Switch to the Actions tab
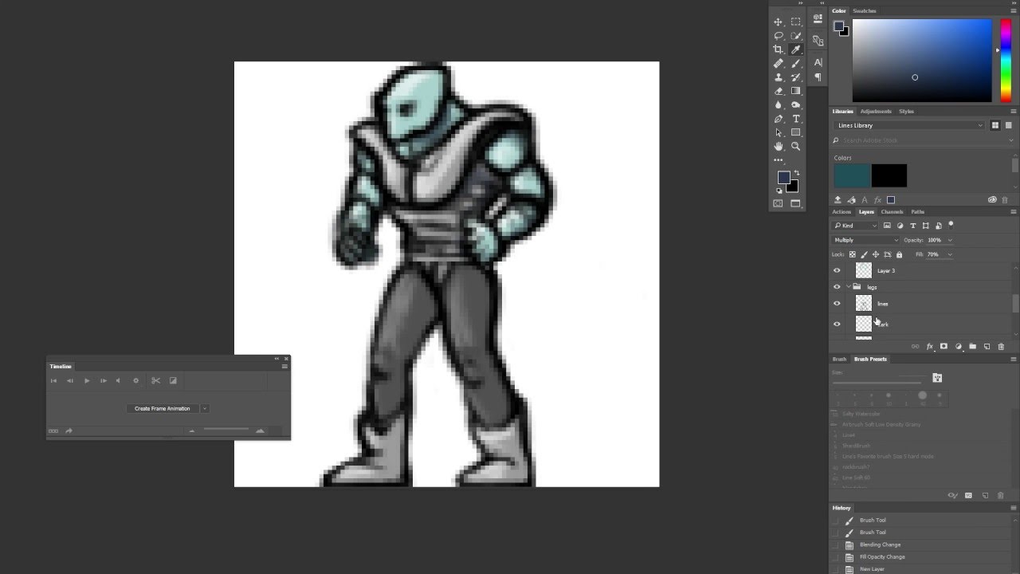 point(841,212)
